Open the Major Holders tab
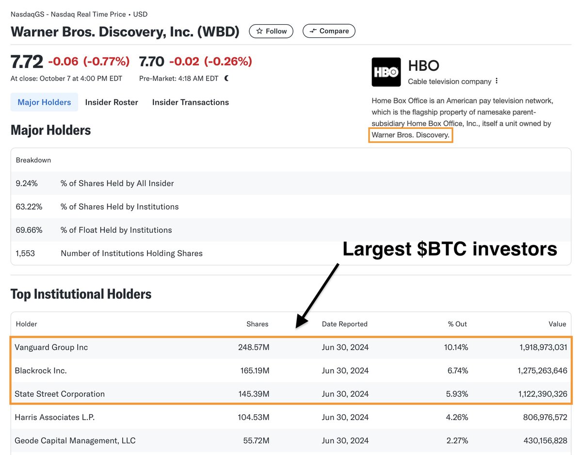The width and height of the screenshot is (582, 455). click(44, 102)
